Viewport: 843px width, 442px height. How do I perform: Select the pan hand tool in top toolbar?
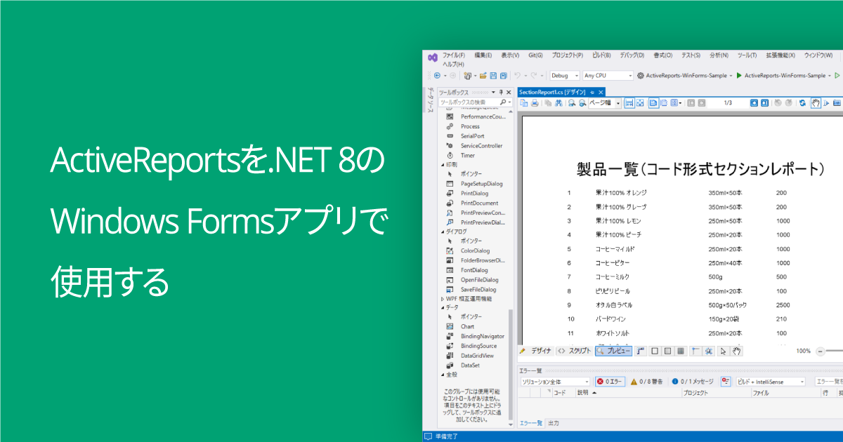click(816, 103)
